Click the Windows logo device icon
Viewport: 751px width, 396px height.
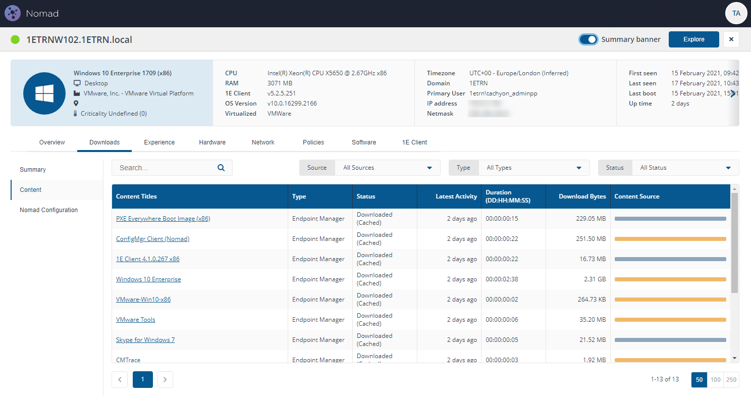click(x=44, y=93)
